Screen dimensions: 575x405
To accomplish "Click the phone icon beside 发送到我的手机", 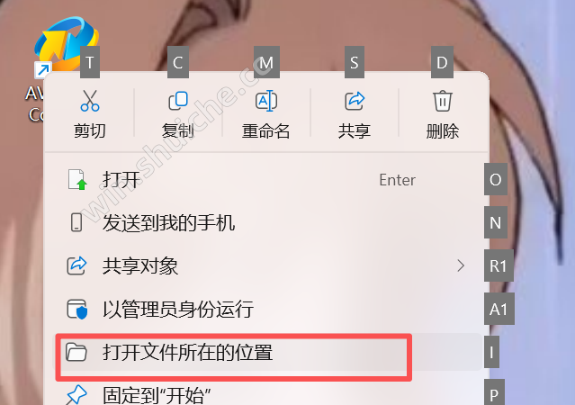I will [76, 222].
